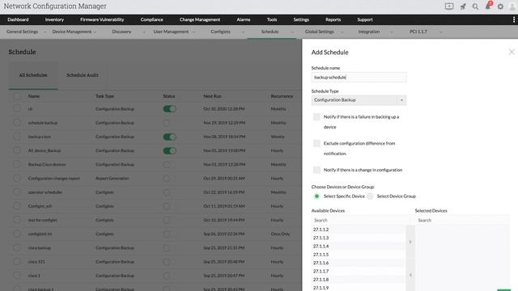
Task: Expand the User Management submenu
Action: [193, 32]
